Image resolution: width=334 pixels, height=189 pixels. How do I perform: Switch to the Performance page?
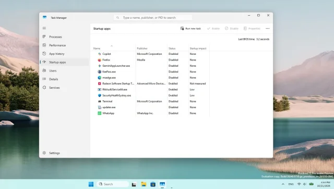point(64,45)
